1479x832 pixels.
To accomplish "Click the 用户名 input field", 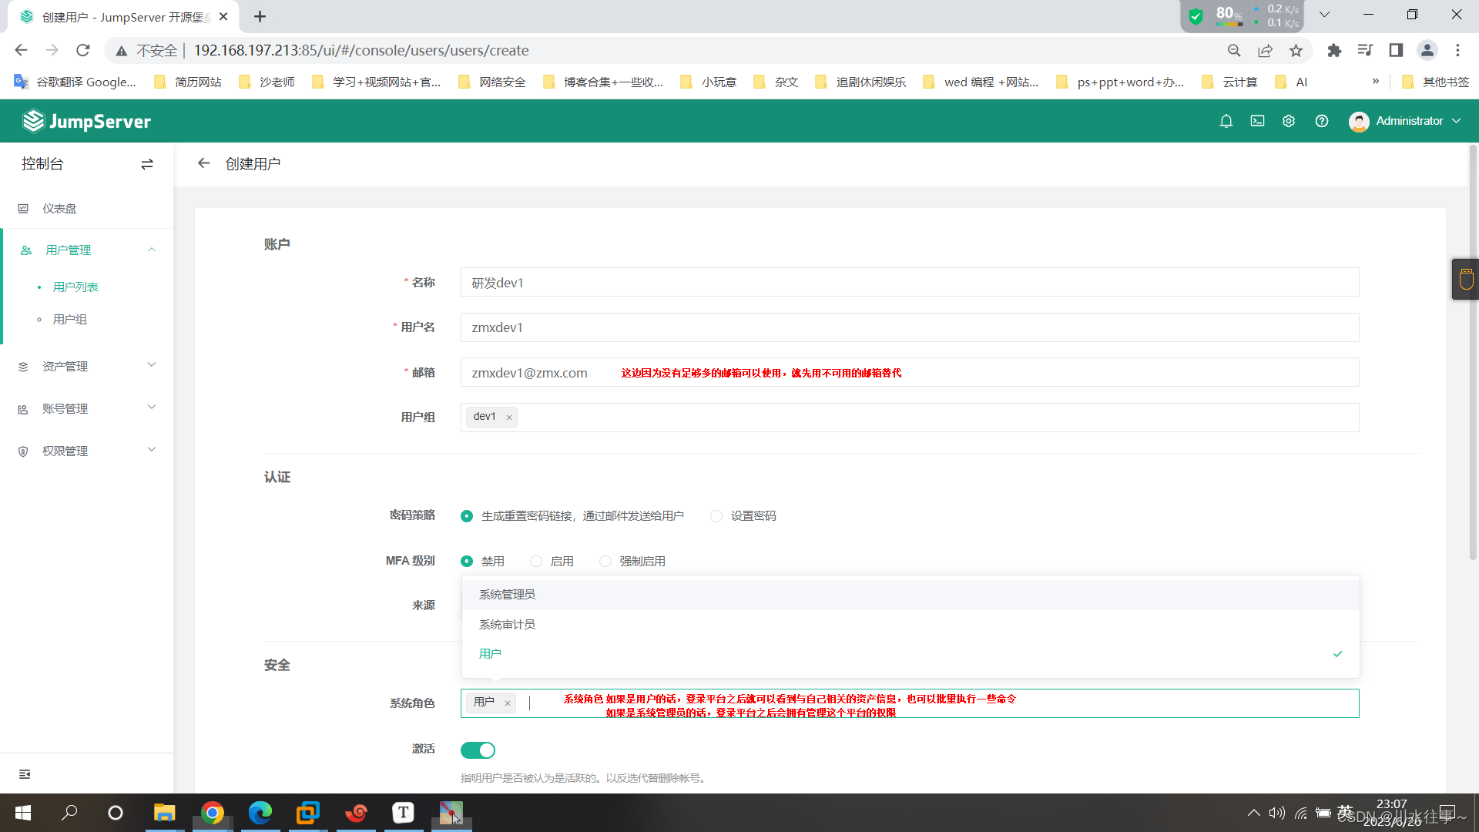I will (909, 327).
